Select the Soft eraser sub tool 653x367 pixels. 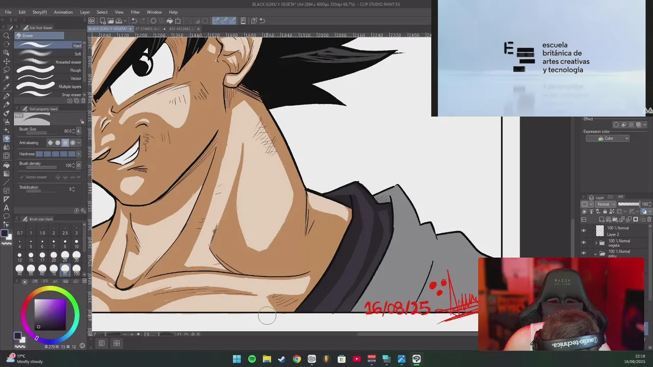point(48,54)
